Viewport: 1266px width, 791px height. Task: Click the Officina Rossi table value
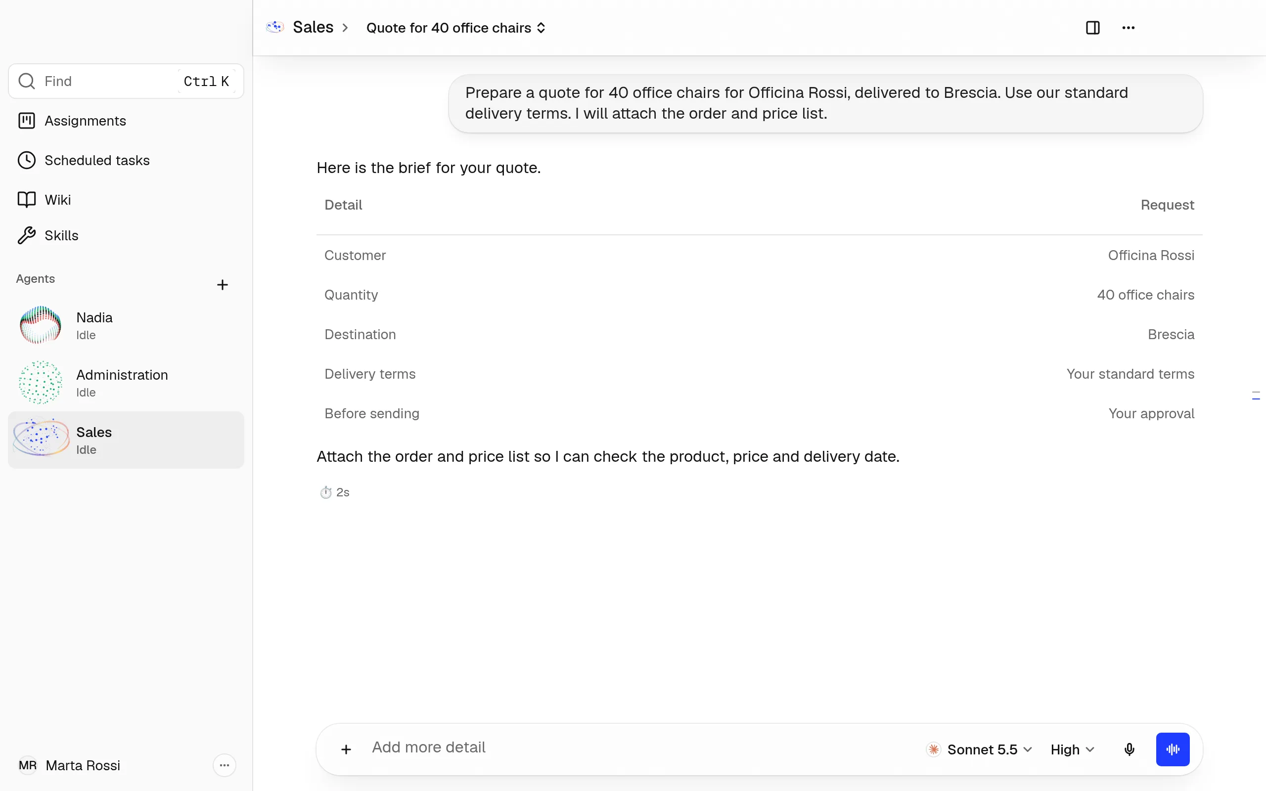coord(1151,255)
